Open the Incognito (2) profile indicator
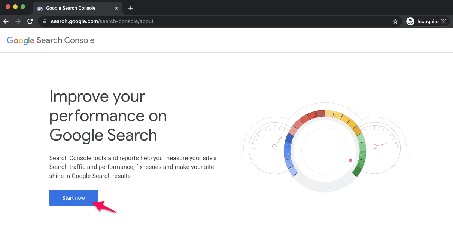The width and height of the screenshot is (453, 240). 427,22
